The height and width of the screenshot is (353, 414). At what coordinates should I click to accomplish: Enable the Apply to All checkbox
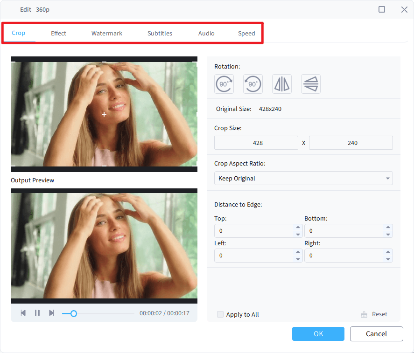[220, 314]
